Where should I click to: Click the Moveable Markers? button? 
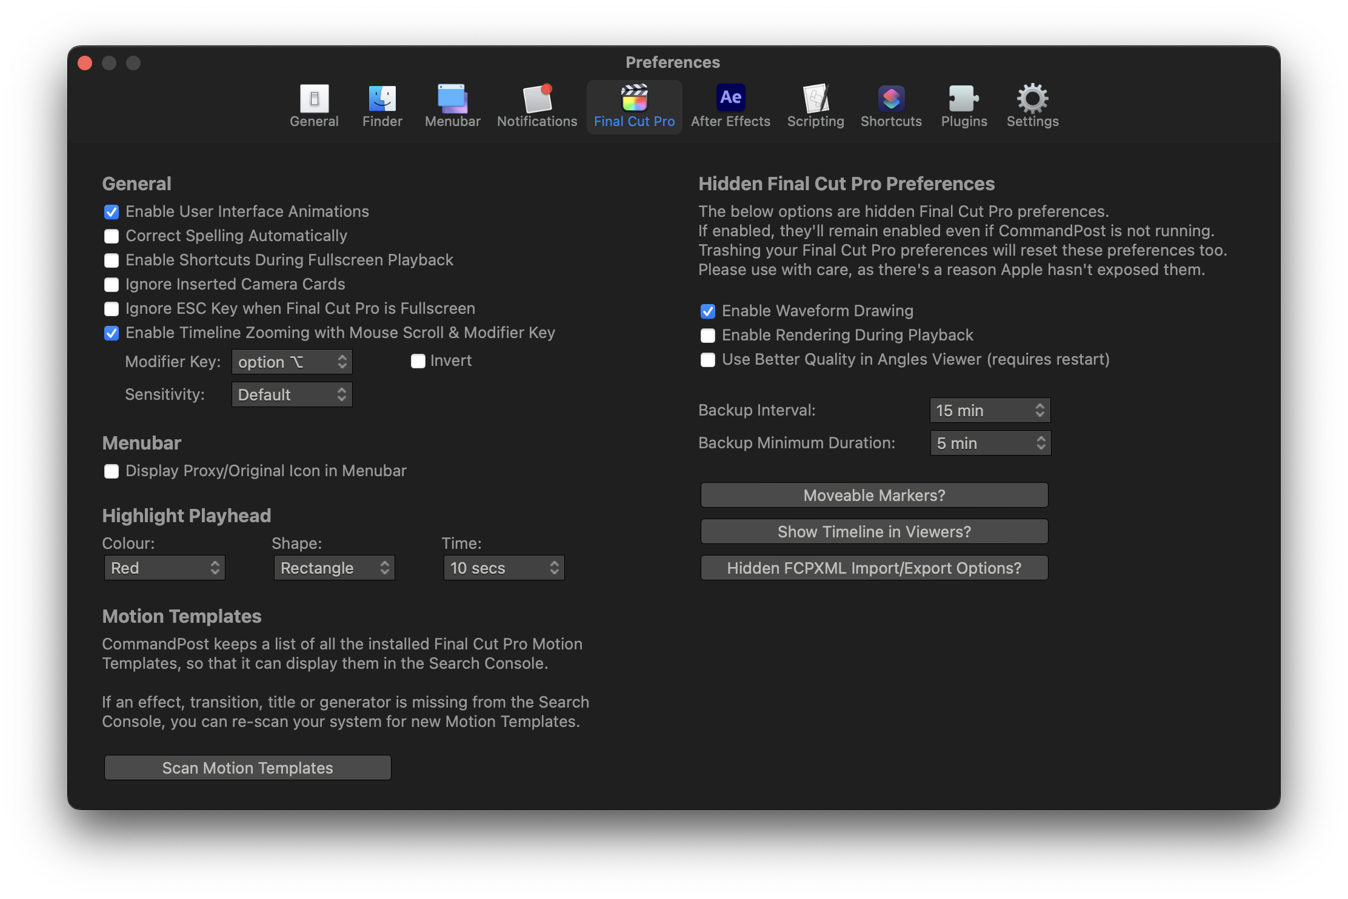875,495
